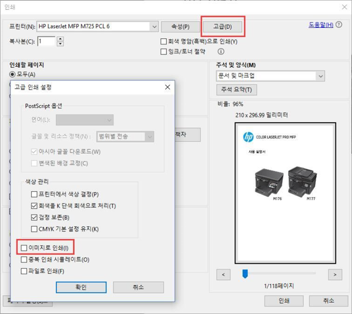Viewport: 352px width, 314px height.
Task: Toggle the 잉크/토너 절약 checkbox
Action: point(164,52)
